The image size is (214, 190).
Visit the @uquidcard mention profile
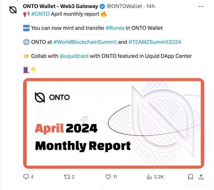pyautogui.click(x=72, y=56)
